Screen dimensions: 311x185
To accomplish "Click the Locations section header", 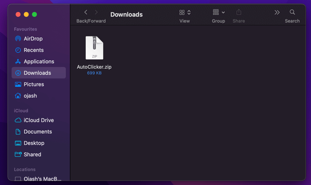I will [x=25, y=169].
